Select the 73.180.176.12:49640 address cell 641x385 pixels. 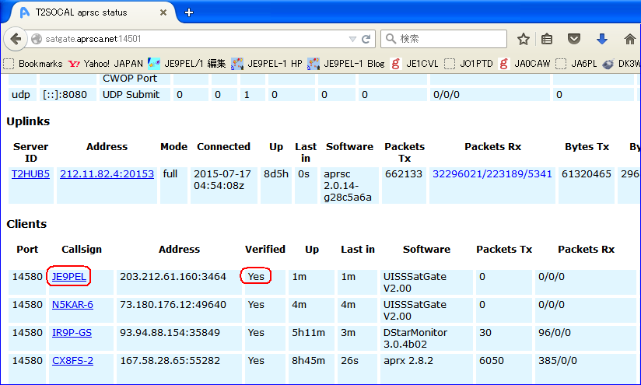(x=179, y=310)
